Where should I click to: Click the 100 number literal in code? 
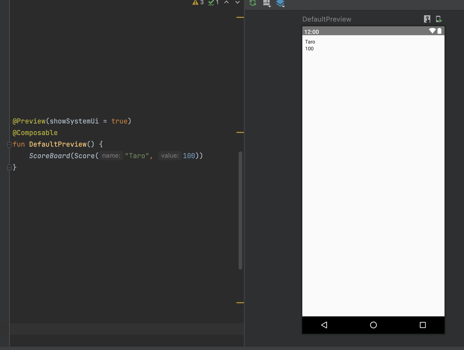[x=189, y=156]
